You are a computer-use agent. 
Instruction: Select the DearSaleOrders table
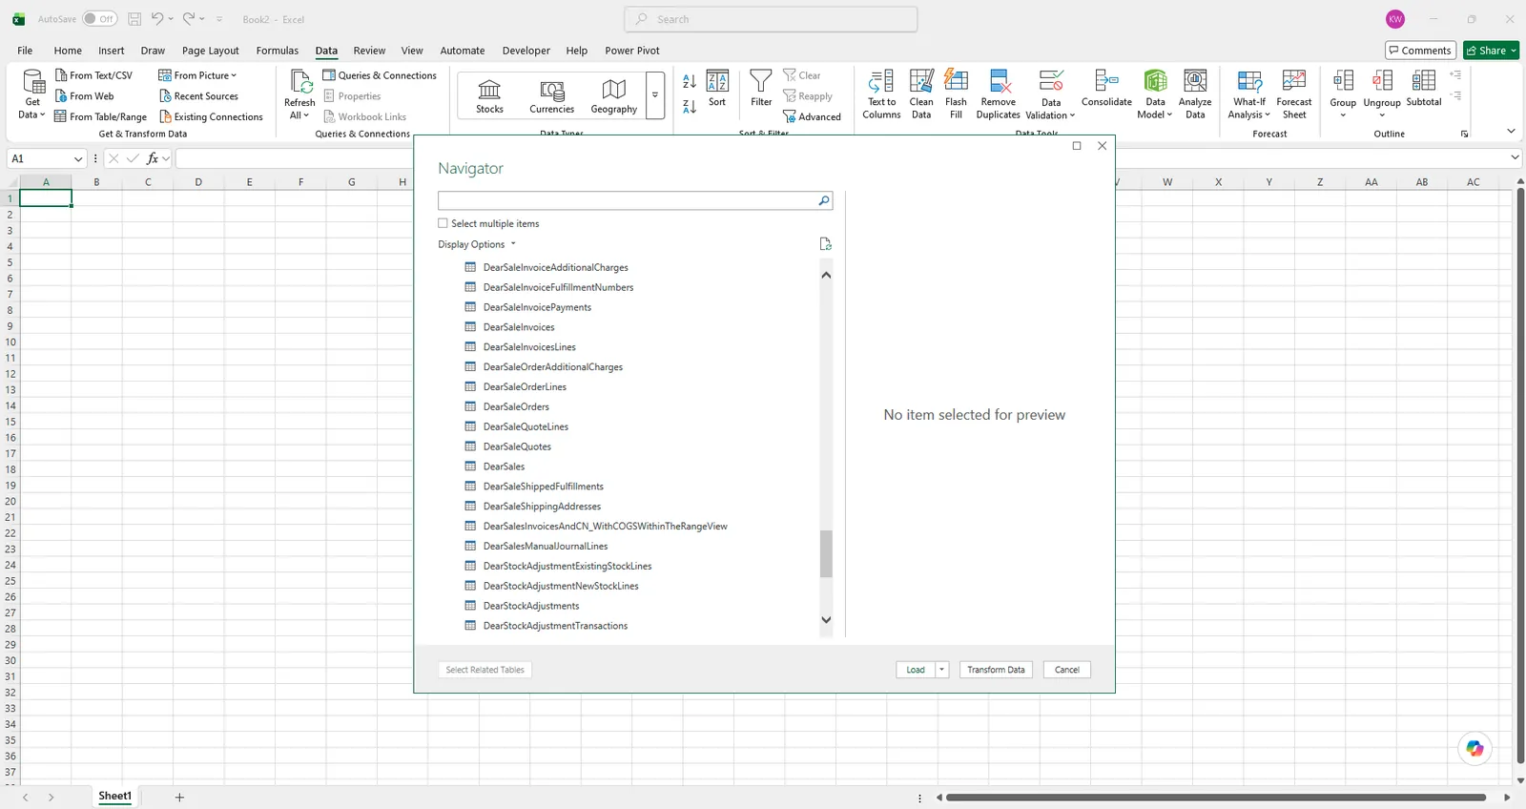click(x=516, y=406)
